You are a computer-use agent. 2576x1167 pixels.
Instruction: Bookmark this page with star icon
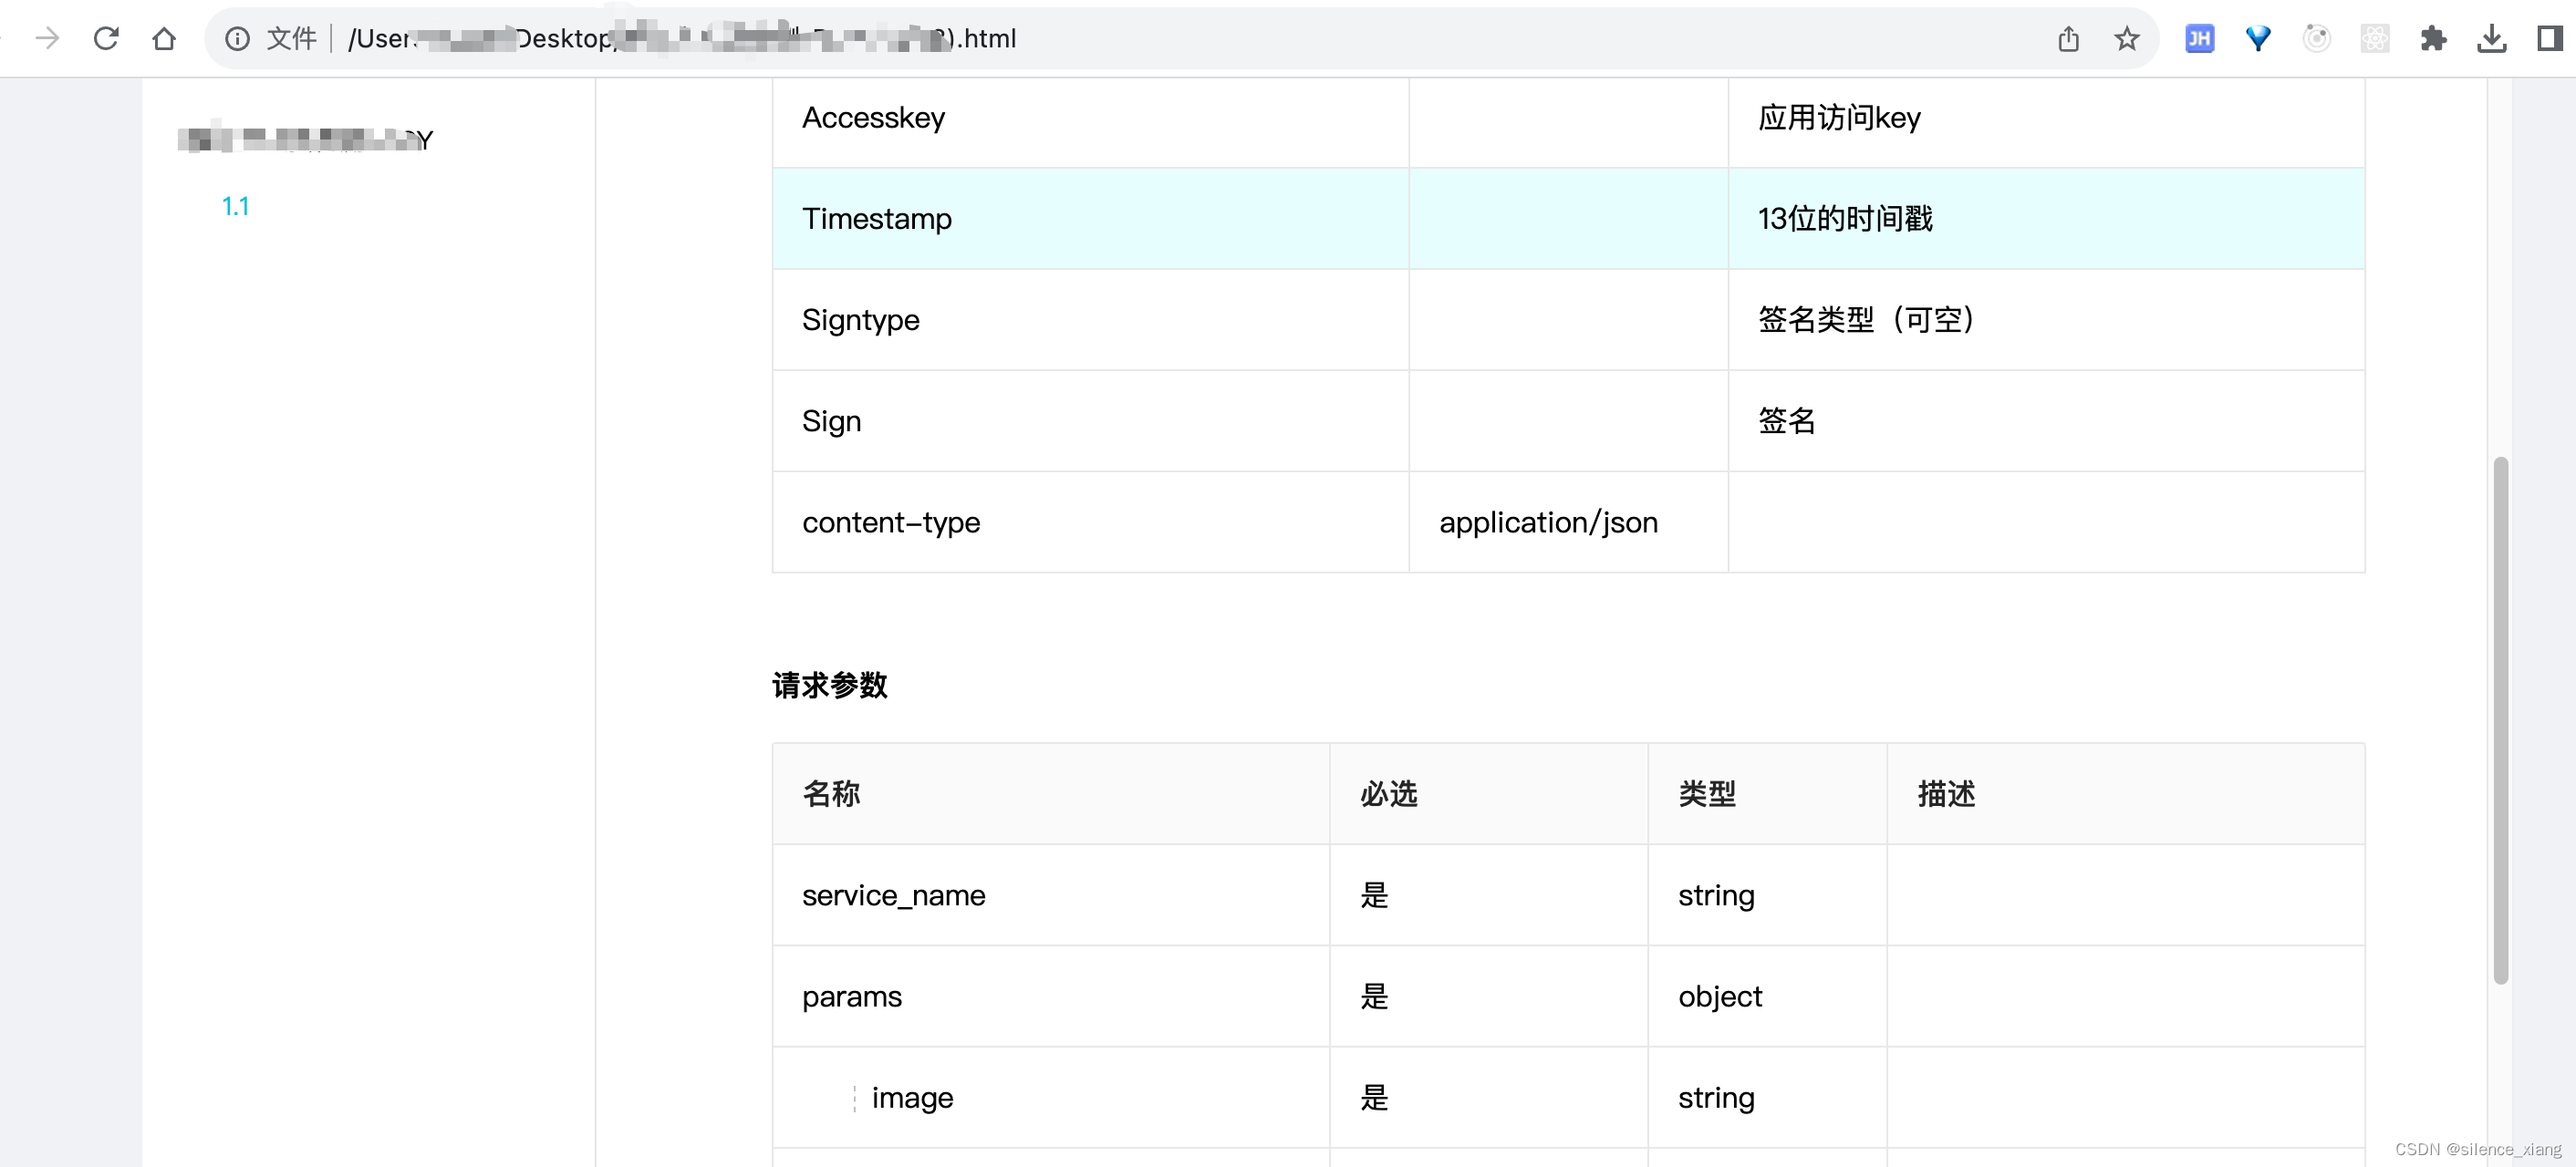click(2126, 38)
